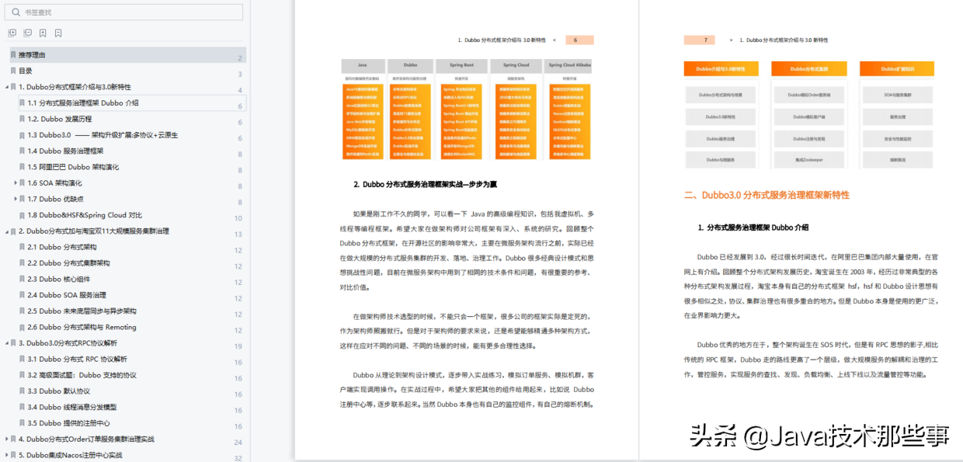Click bookmark icon beside 目录
Image resolution: width=963 pixels, height=462 pixels.
pos(13,71)
